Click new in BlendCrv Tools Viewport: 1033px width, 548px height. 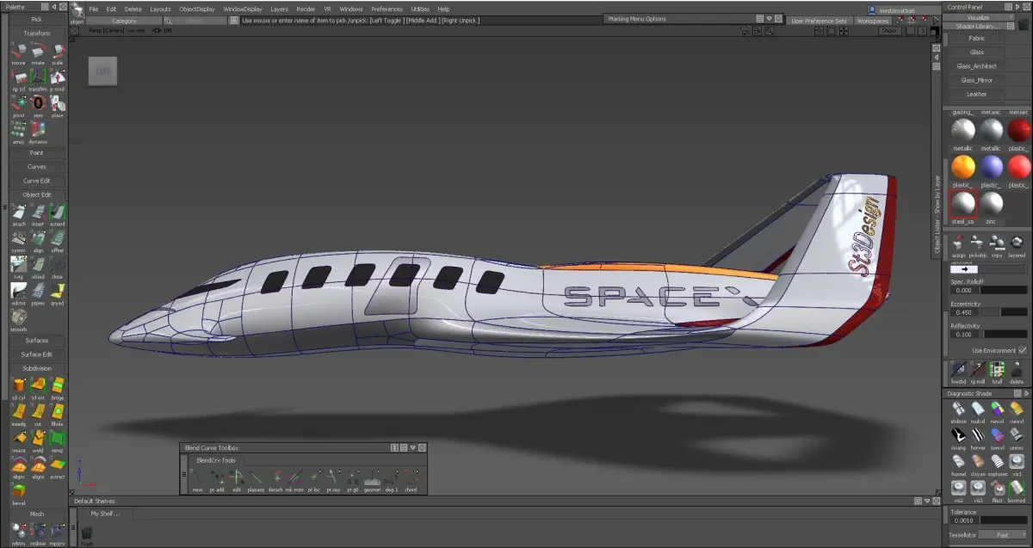point(197,479)
